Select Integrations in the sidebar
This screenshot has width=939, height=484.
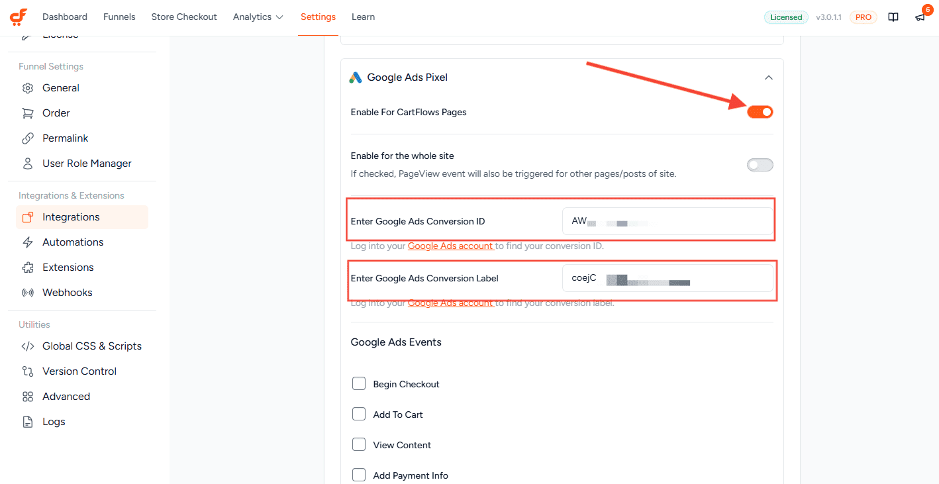click(82, 217)
